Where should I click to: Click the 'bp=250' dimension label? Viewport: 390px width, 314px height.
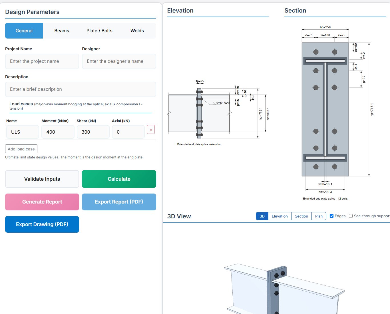click(x=325, y=27)
